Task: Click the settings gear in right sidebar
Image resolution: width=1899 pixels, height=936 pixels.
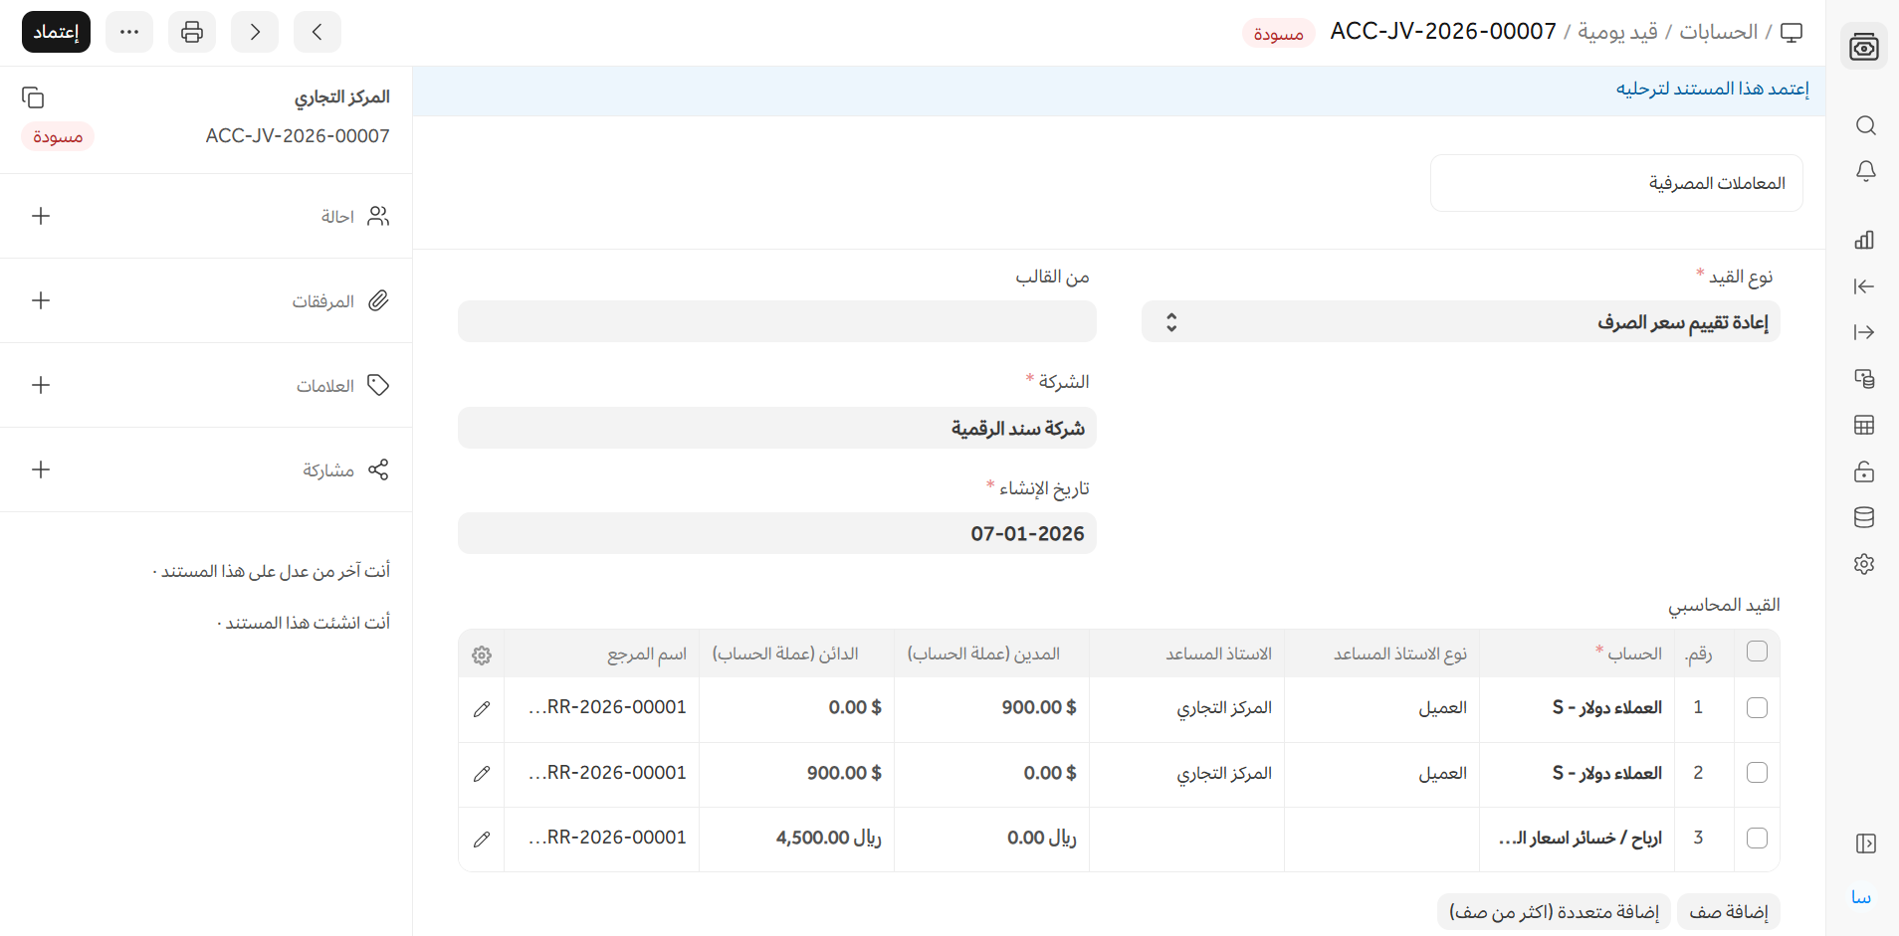Action: click(1864, 564)
